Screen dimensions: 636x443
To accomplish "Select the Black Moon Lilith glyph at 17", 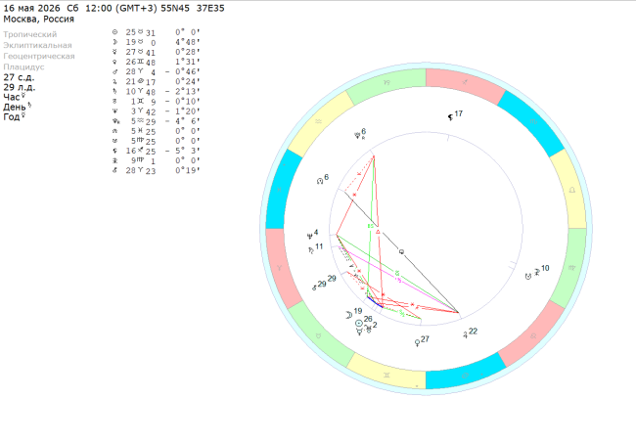I will click(x=450, y=117).
